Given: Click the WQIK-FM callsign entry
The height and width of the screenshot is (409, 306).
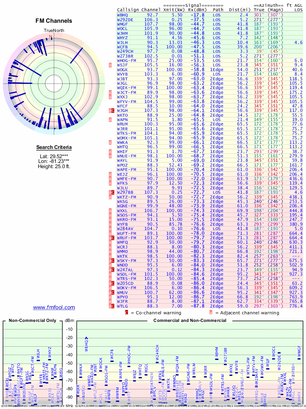Looking at the screenshot, I should click(127, 87).
